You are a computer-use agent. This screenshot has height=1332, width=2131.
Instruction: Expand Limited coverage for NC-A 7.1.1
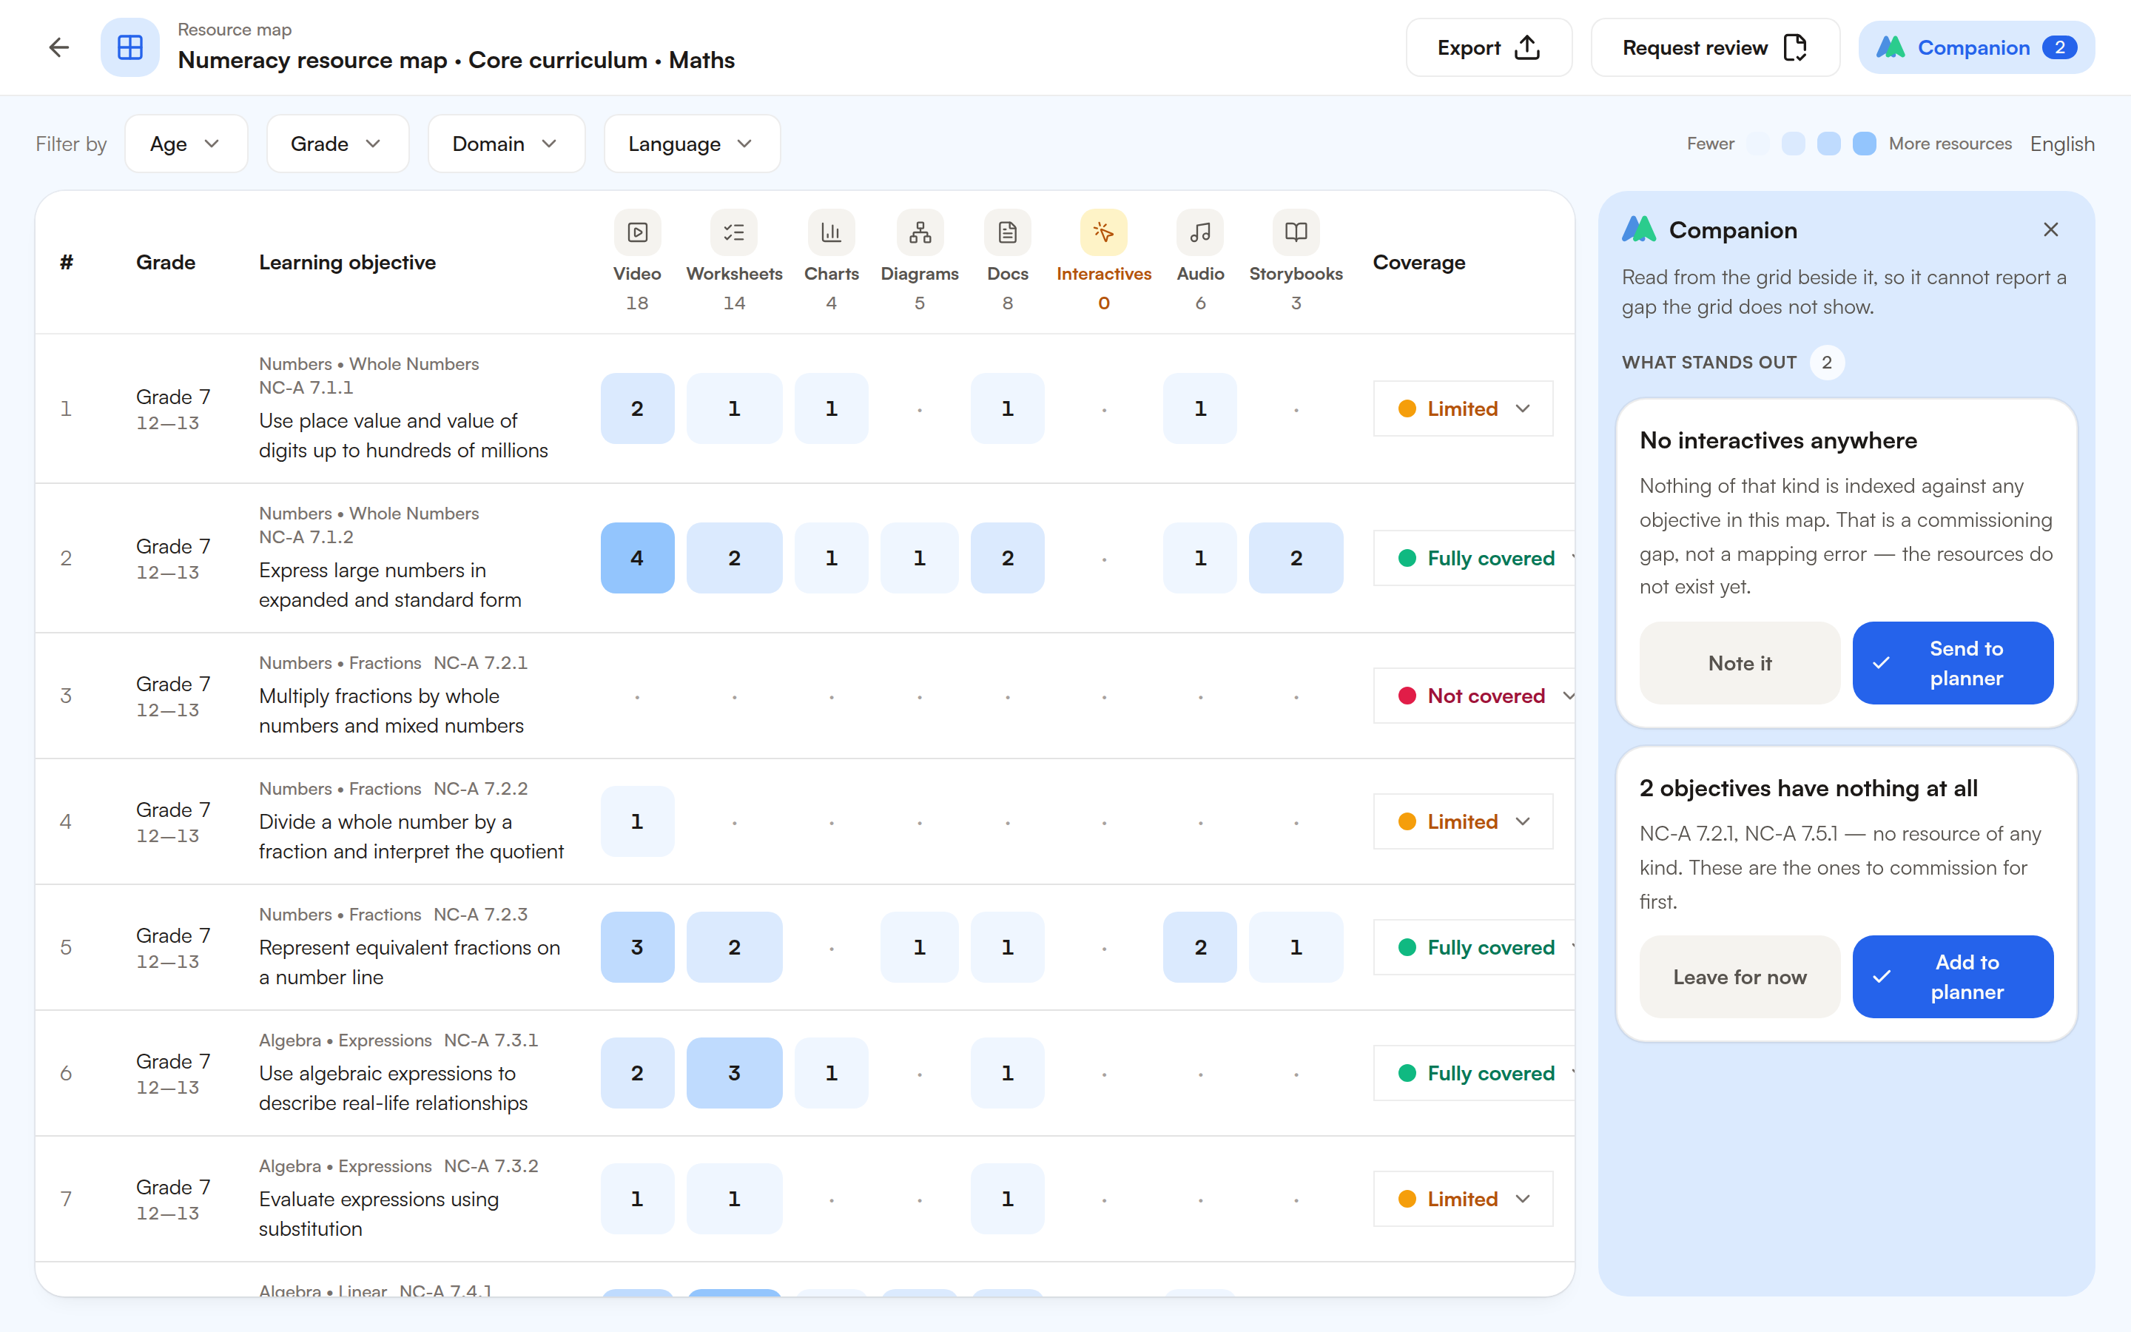click(x=1464, y=408)
